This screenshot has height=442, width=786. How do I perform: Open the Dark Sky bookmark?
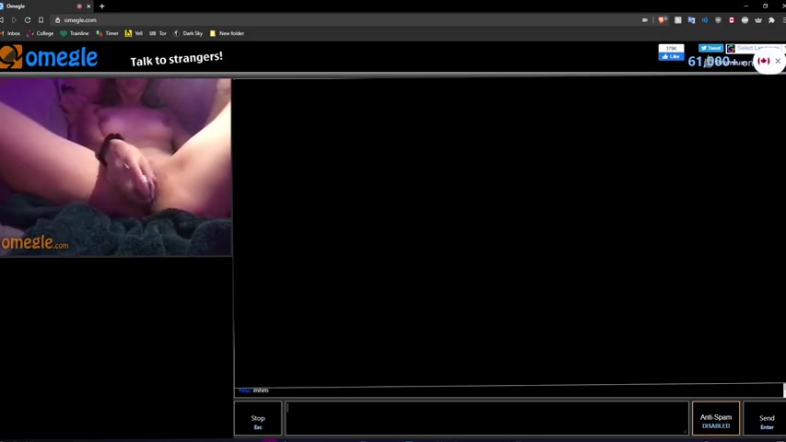tap(188, 33)
